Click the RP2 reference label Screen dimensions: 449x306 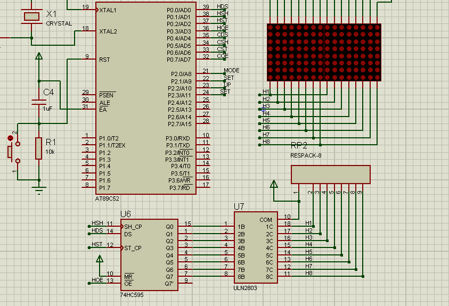click(299, 146)
